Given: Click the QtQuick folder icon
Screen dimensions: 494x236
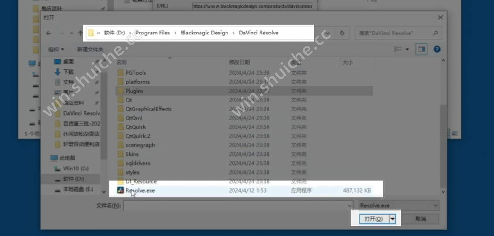Looking at the screenshot, I should (120, 127).
